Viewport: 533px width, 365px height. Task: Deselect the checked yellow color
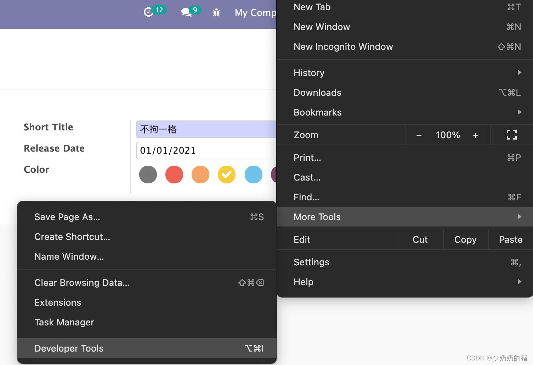(226, 175)
